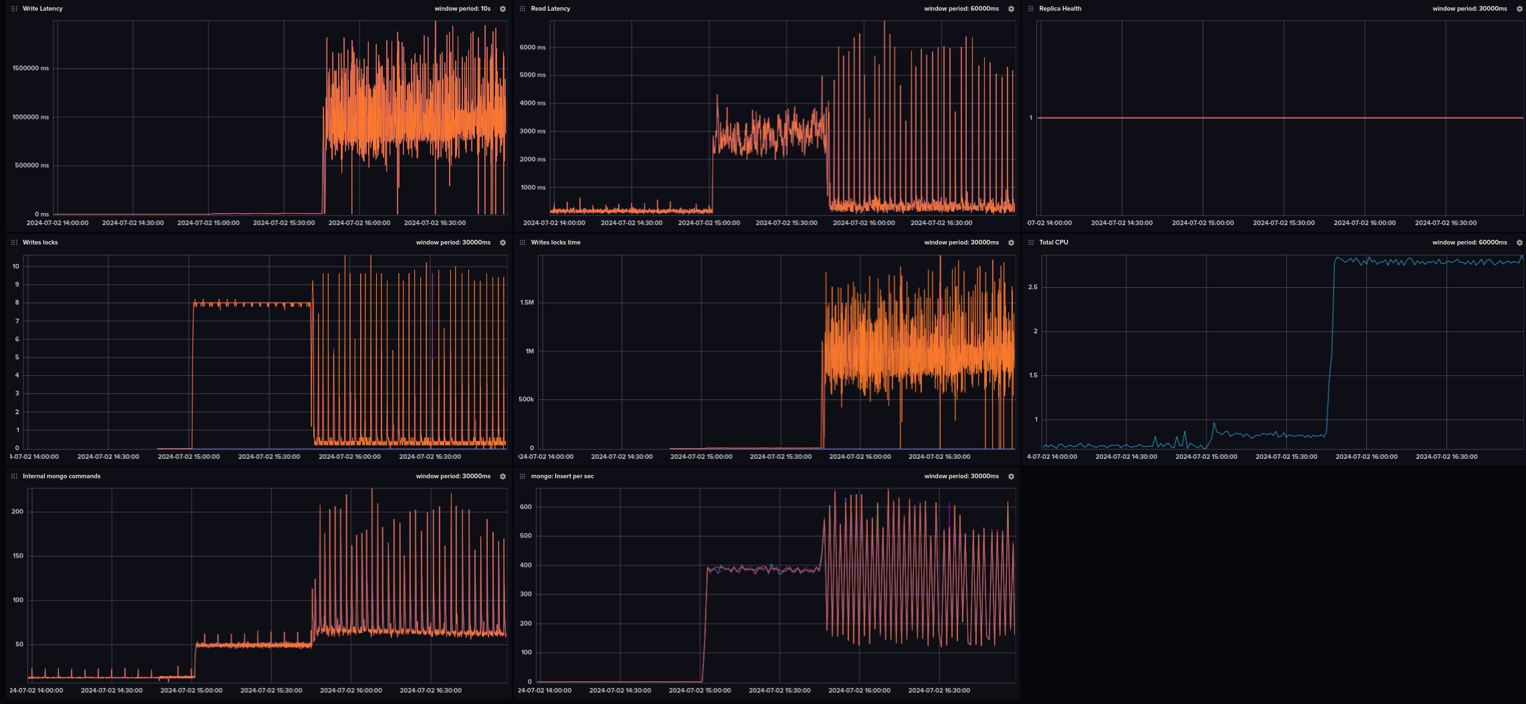Viewport: 1526px width, 704px height.
Task: Click the Writes locks time gear icon
Action: coord(1011,243)
